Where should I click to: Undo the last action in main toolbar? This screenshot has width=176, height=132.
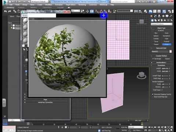pos(5,11)
